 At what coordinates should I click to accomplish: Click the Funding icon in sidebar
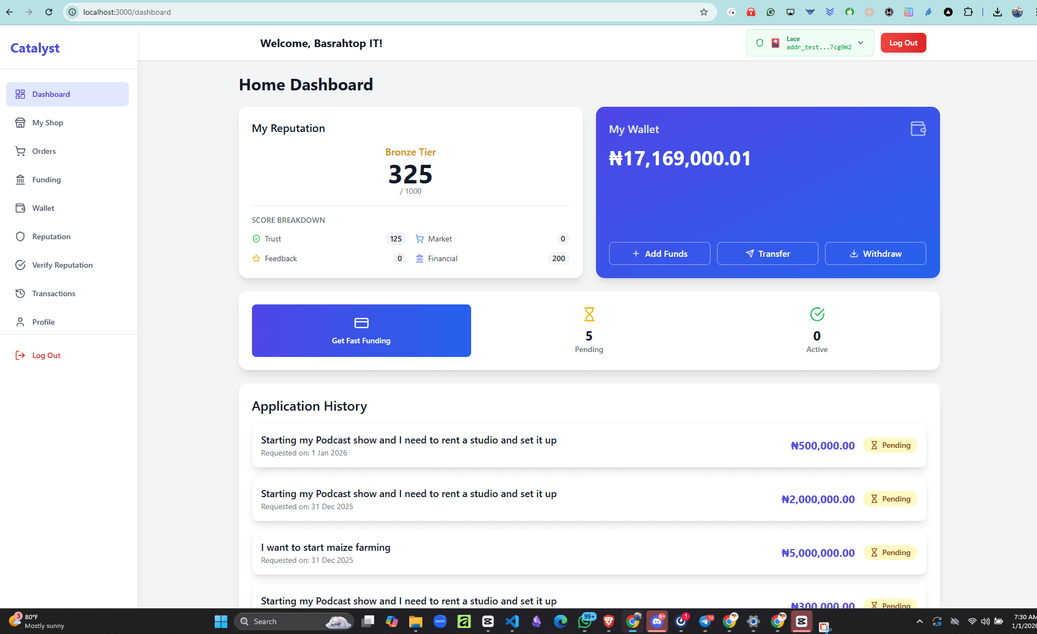click(20, 179)
